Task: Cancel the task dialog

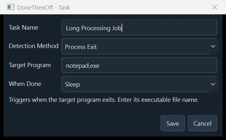Action: click(203, 123)
